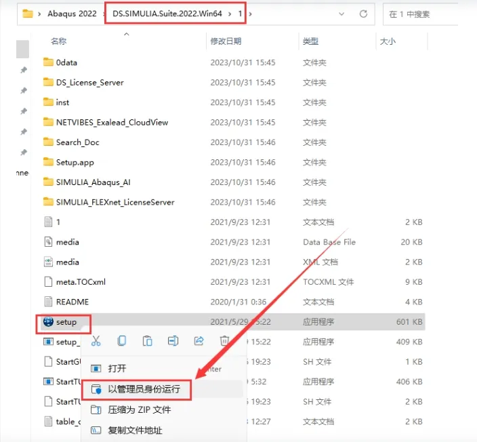Image resolution: width=477 pixels, height=442 pixels.
Task: Click the 2020/1/31 0:36 date cell
Action: click(239, 302)
